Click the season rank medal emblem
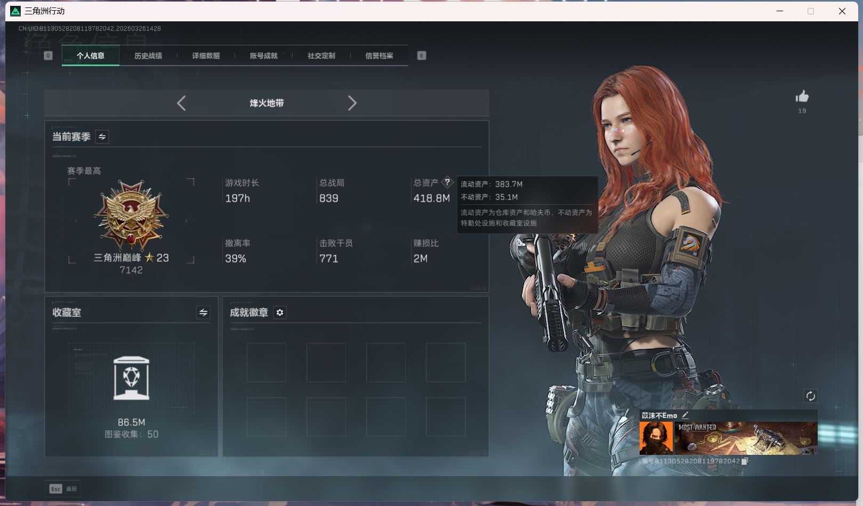Viewport: 863px width, 506px height. click(x=131, y=215)
